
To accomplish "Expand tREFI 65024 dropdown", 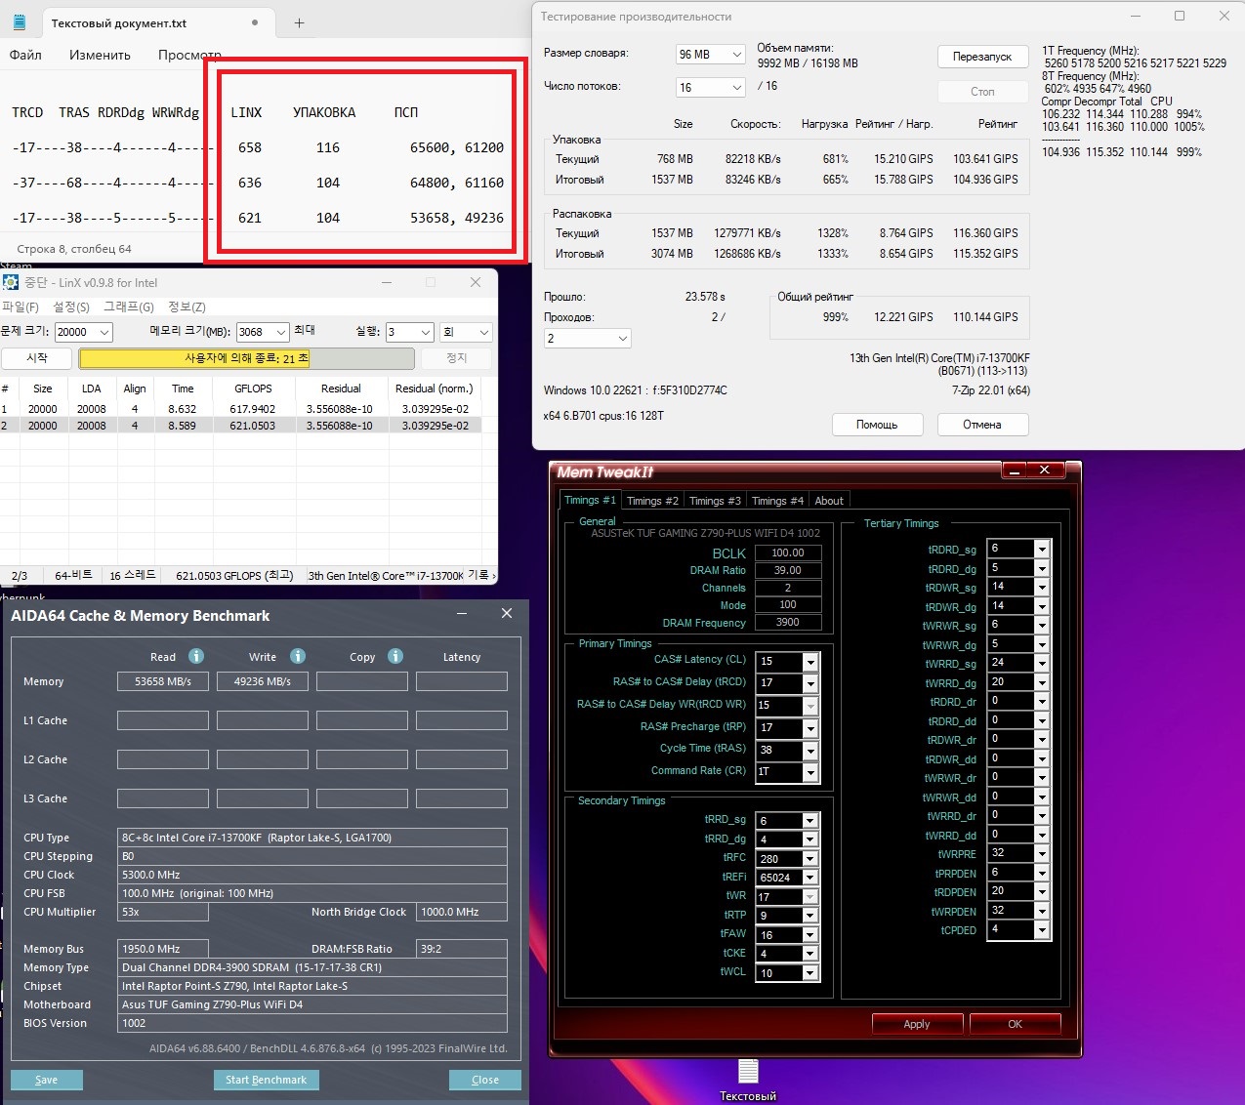I will tap(809, 878).
